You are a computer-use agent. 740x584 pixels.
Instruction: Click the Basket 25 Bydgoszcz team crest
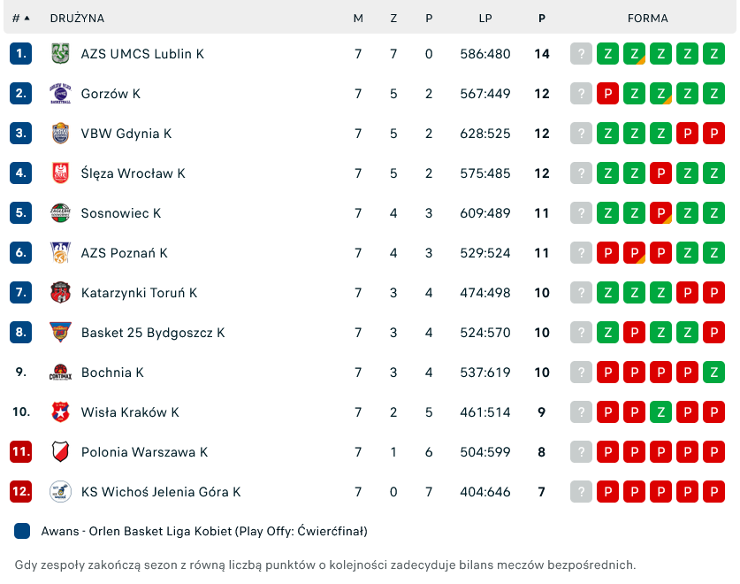pyautogui.click(x=60, y=333)
